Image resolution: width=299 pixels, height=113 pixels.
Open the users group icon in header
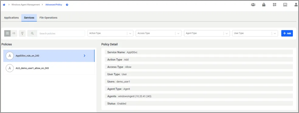pos(253,5)
